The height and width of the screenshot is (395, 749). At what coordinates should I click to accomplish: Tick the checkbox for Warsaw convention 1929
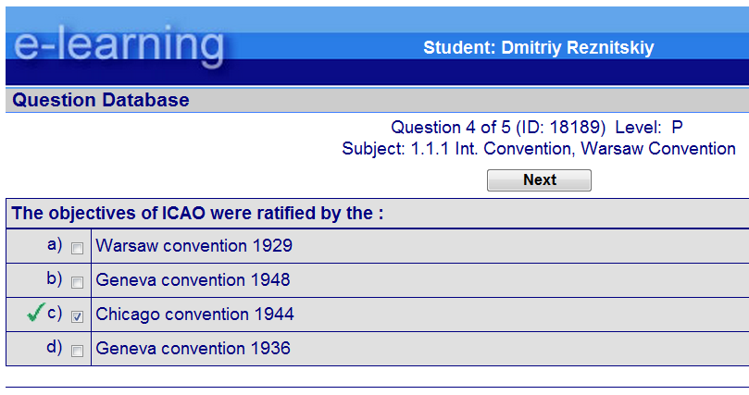coord(78,247)
